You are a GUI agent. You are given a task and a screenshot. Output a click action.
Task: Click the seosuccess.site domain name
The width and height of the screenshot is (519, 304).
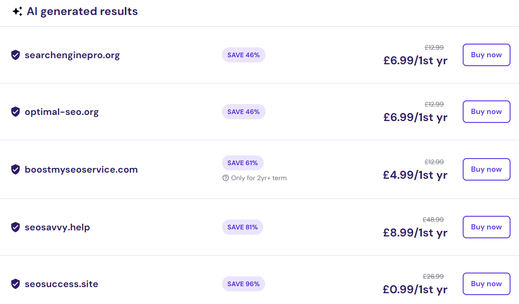[61, 284]
